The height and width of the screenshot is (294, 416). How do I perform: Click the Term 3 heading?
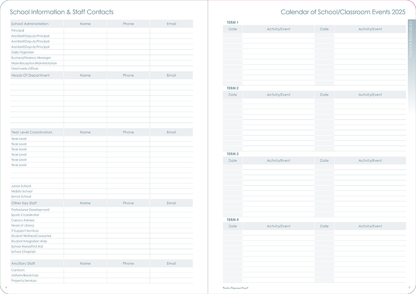pos(233,154)
